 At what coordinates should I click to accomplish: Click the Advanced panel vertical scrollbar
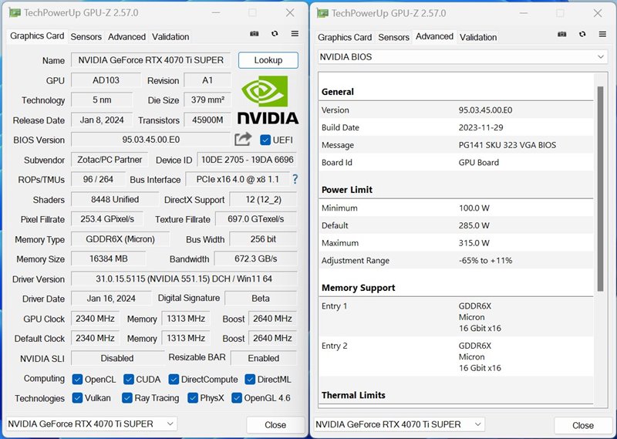point(600,189)
